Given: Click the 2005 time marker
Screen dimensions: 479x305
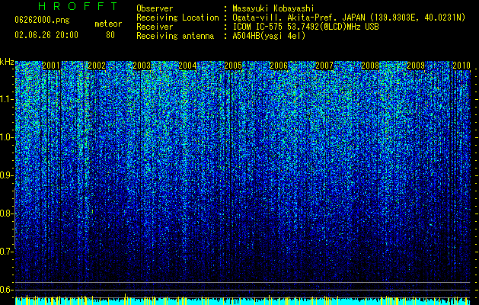Looking at the screenshot, I should [233, 66].
